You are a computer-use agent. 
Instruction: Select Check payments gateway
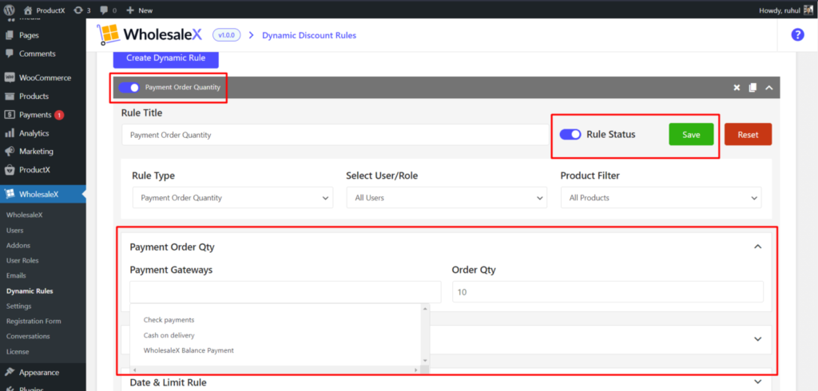point(169,319)
